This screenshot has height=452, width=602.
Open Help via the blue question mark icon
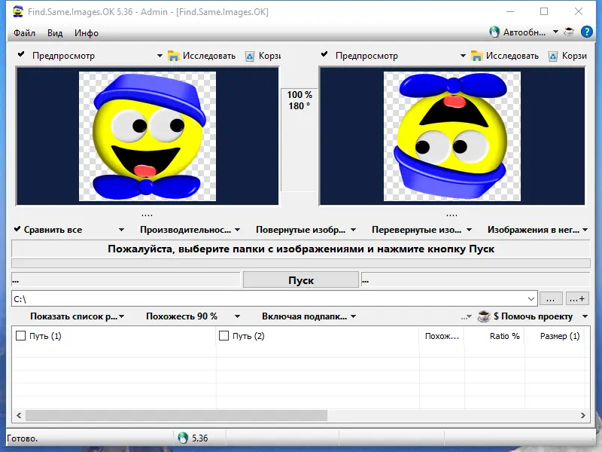click(586, 32)
